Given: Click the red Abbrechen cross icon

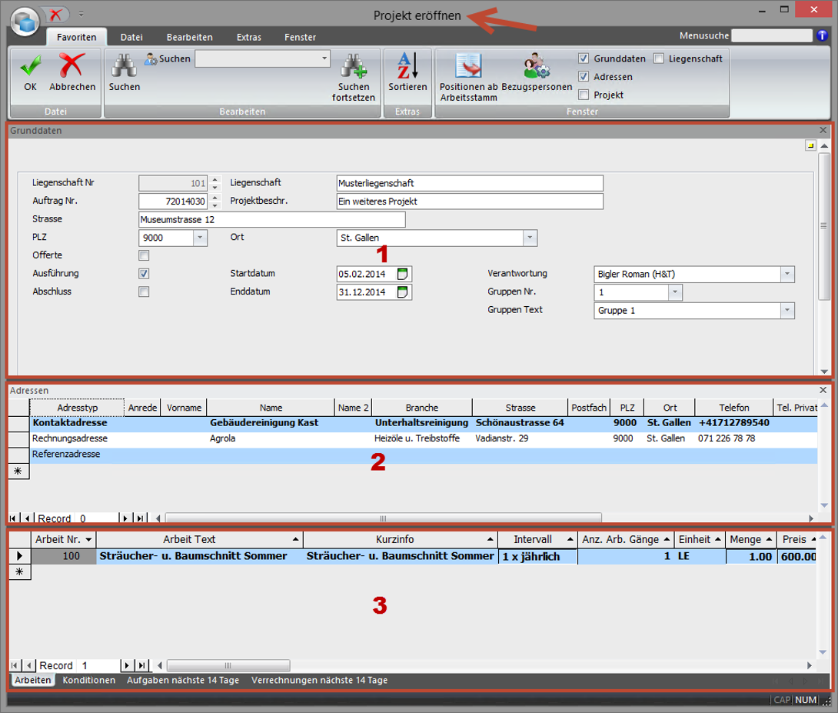Looking at the screenshot, I should (71, 65).
